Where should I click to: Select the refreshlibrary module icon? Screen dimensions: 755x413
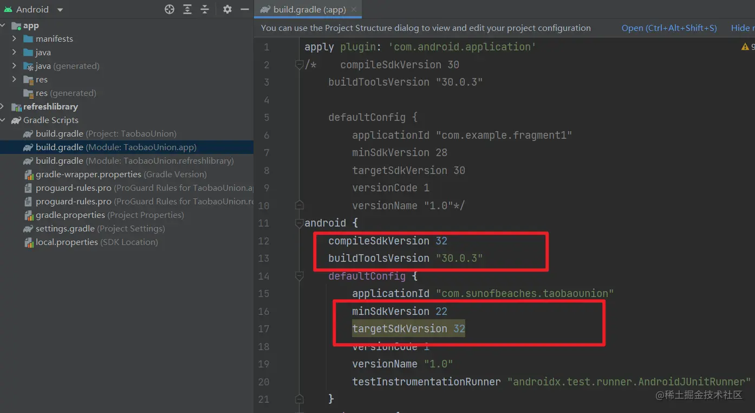click(x=16, y=107)
